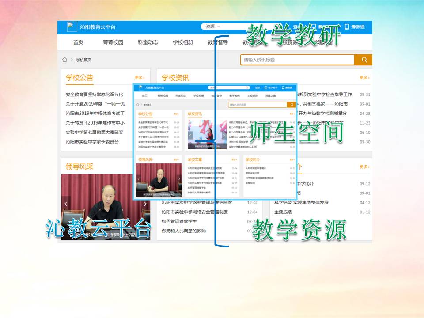Expand 更多+ in 学校公告 section
The height and width of the screenshot is (318, 424).
(140, 78)
